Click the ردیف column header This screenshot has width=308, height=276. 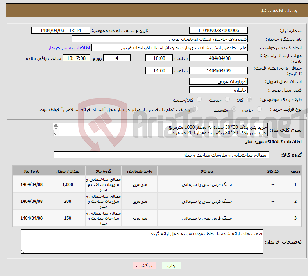295,171
